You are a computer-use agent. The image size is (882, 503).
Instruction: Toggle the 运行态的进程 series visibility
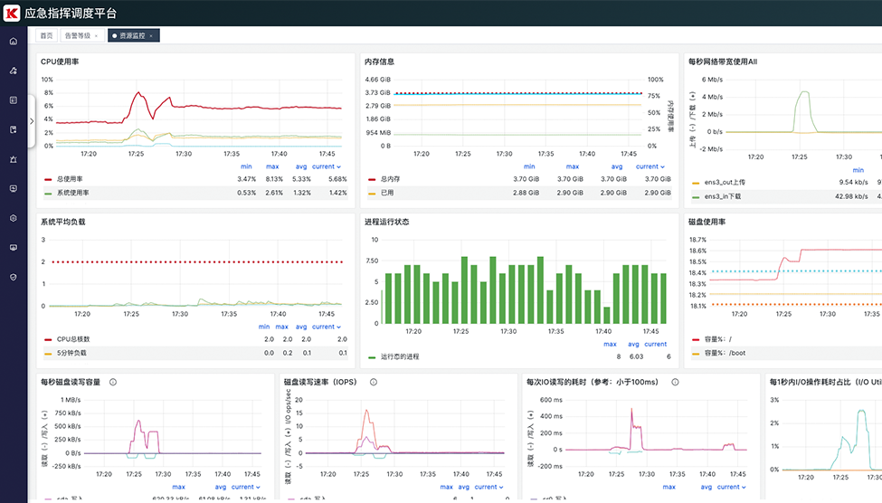pos(399,356)
